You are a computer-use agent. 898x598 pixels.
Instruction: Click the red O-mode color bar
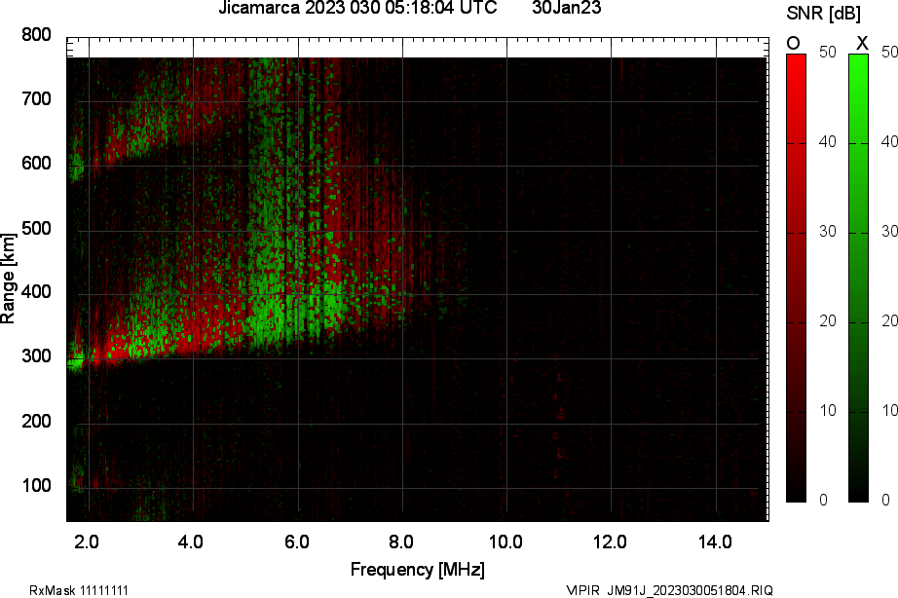point(796,278)
